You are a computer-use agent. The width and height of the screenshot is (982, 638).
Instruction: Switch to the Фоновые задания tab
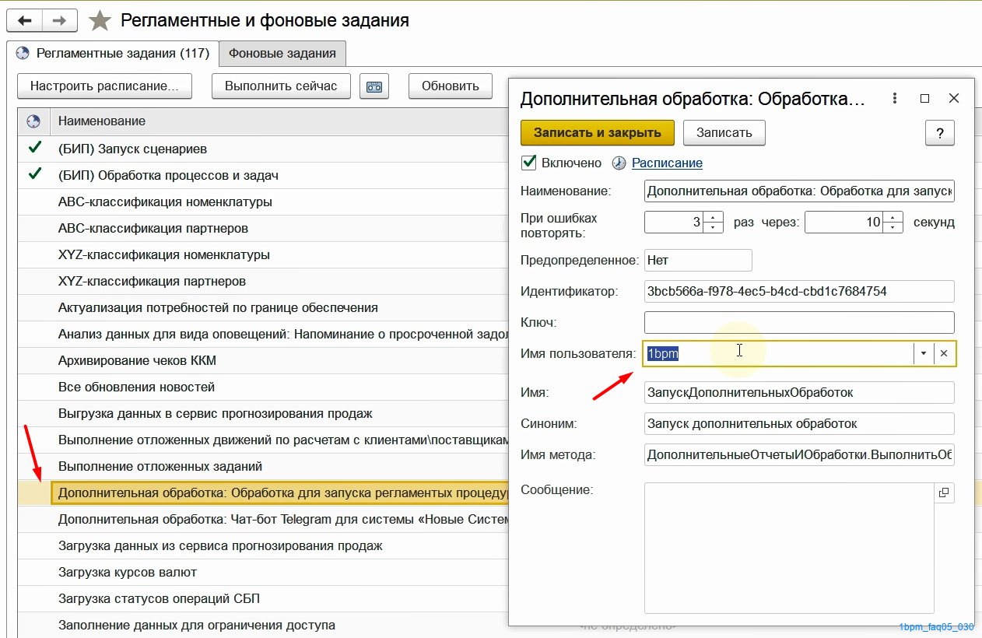[282, 54]
